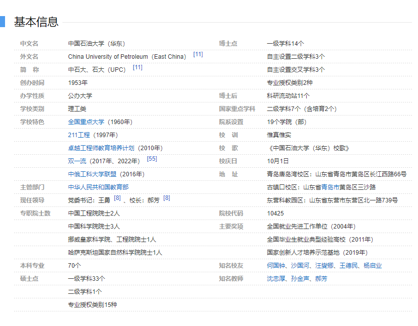This screenshot has width=418, height=326.
Task: Open the 中俄工科大学联盟 link
Action: [92, 174]
